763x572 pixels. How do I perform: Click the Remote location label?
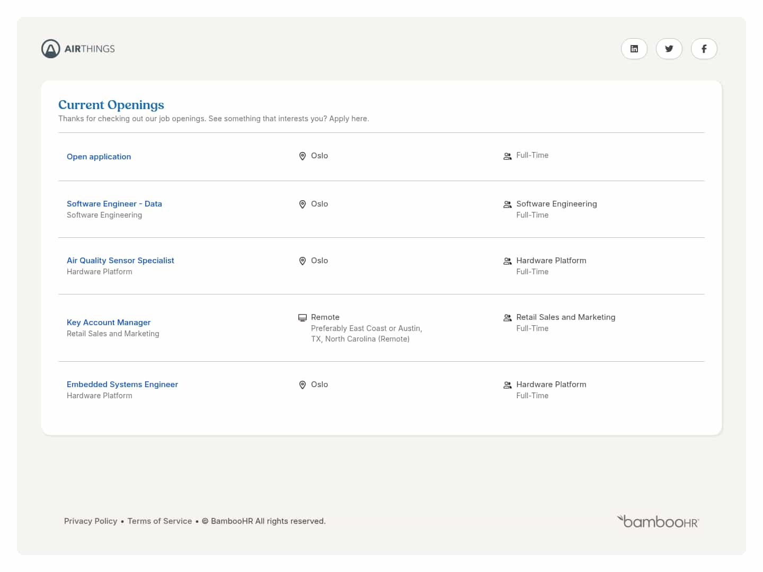click(x=325, y=317)
